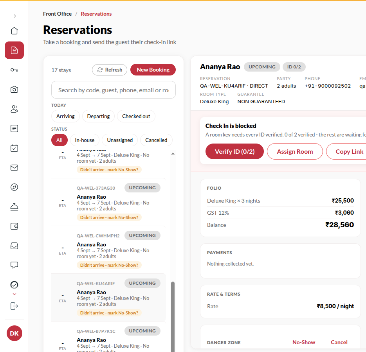This screenshot has height=352, width=366.
Task: Open reservation QA-WEL-KU4ARIF in list
Action: tap(108, 297)
